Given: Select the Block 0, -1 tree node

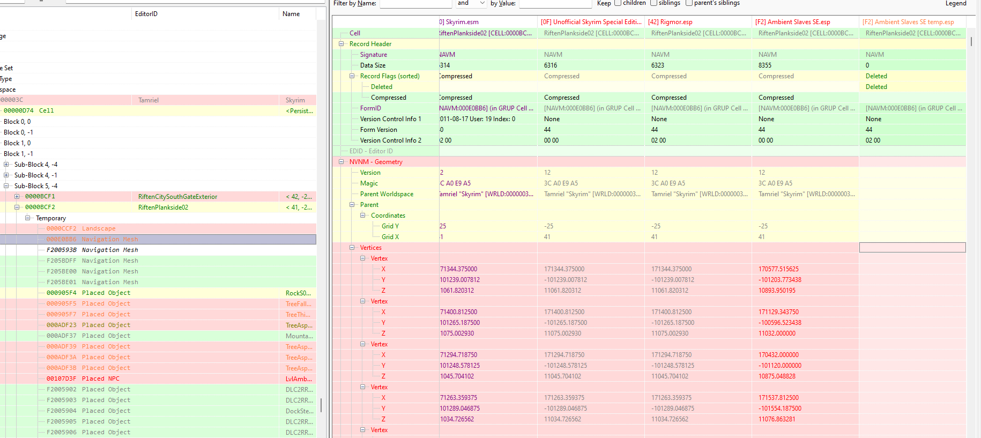Looking at the screenshot, I should (x=18, y=132).
